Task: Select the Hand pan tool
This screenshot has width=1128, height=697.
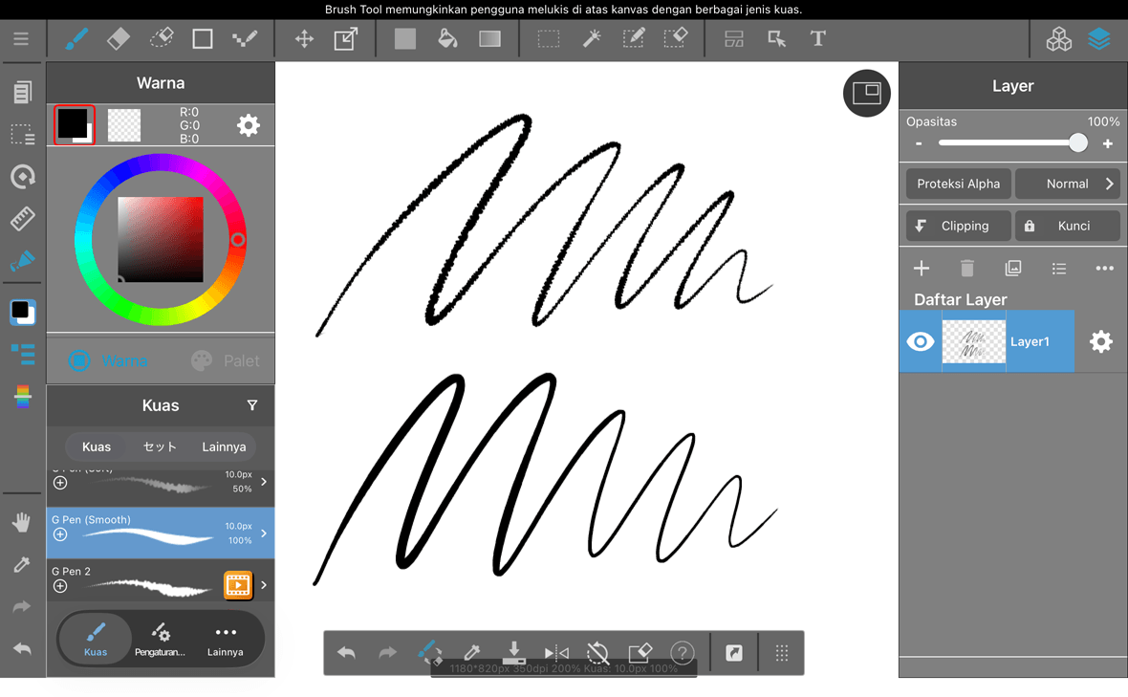Action: tap(22, 522)
